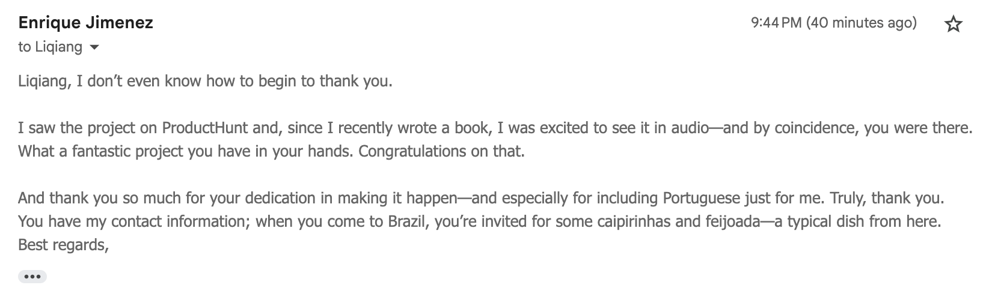Click the word 'Portuguese' in the email body
Image resolution: width=986 pixels, height=300 pixels.
[x=702, y=197]
